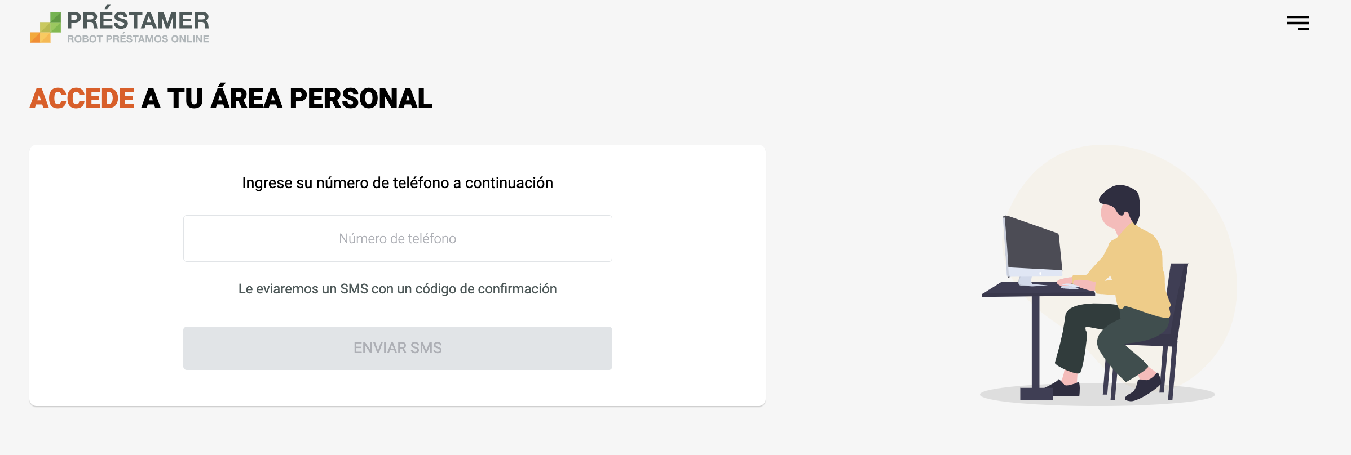1351x455 pixels.
Task: Click the Préstamer colored squares logo icon
Action: point(45,27)
